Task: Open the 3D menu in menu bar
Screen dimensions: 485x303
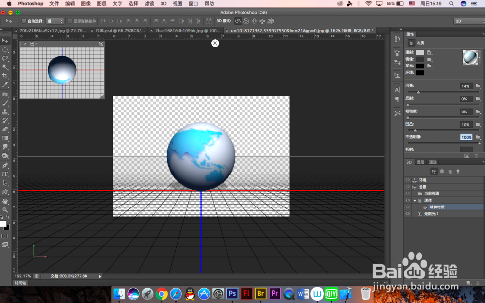Action: coord(163,4)
